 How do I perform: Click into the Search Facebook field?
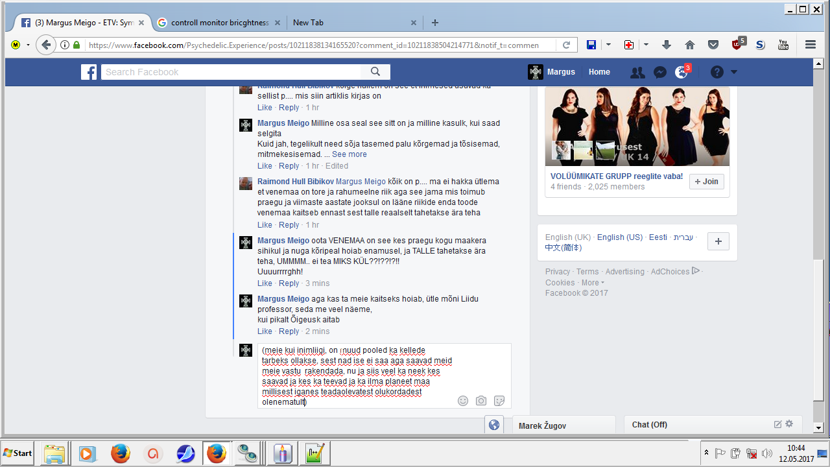tap(230, 72)
